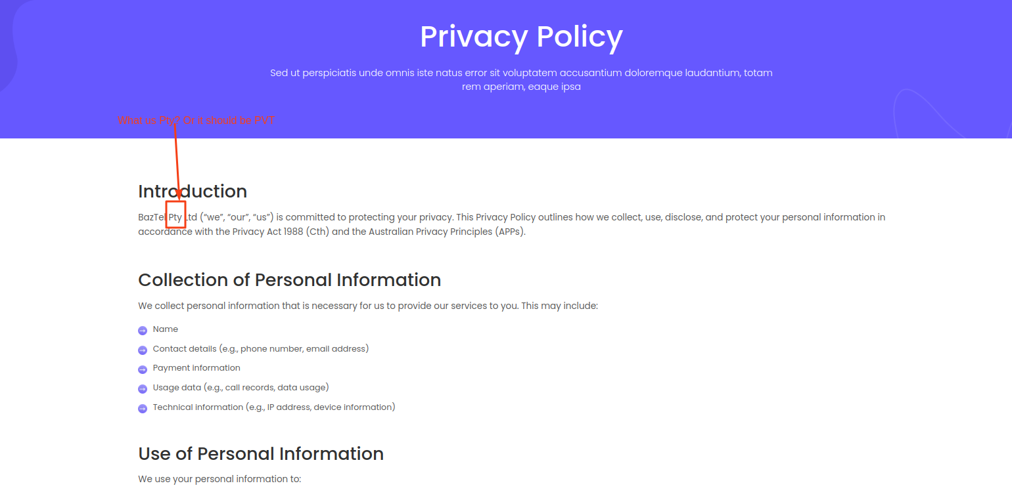Click the Privacy Policy page title
Screen dimensions: 1012x494
click(521, 37)
